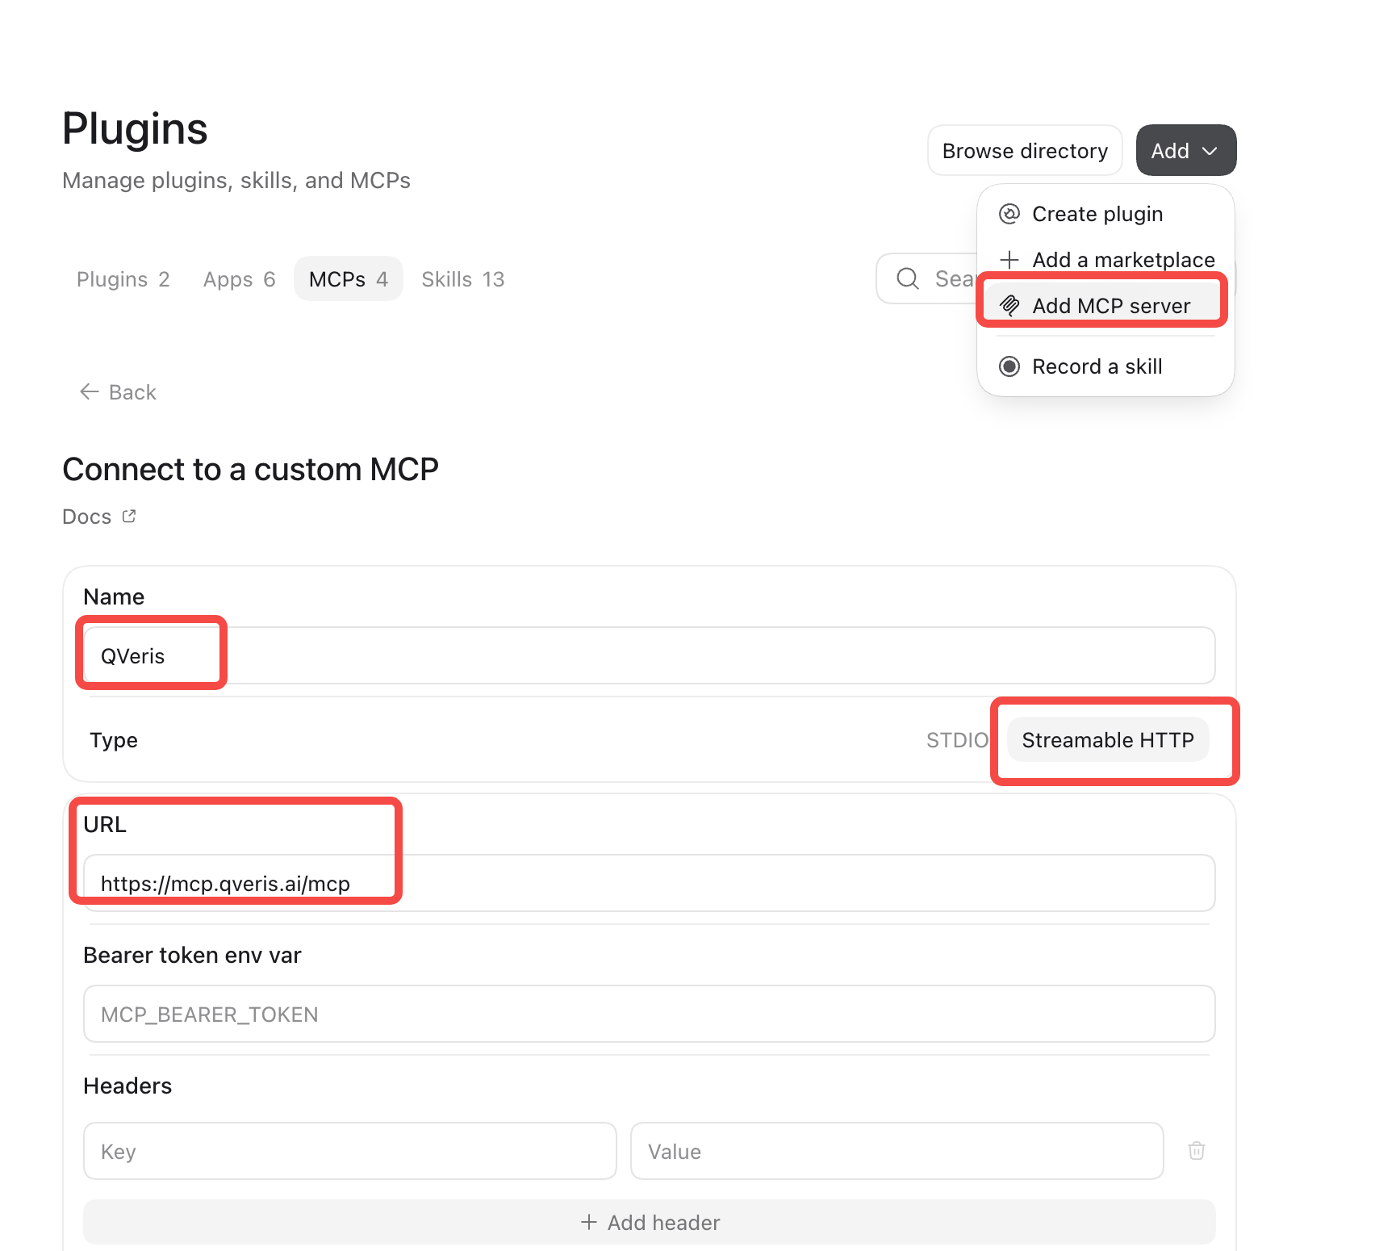Select the Streamable HTTP type option
The height and width of the screenshot is (1251, 1375).
(1108, 740)
